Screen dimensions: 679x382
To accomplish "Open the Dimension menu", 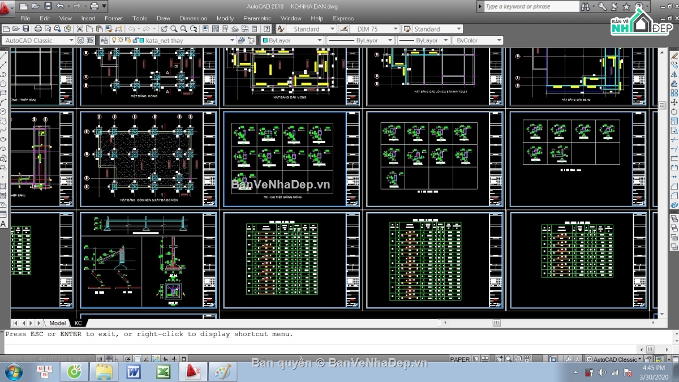I will [x=193, y=18].
